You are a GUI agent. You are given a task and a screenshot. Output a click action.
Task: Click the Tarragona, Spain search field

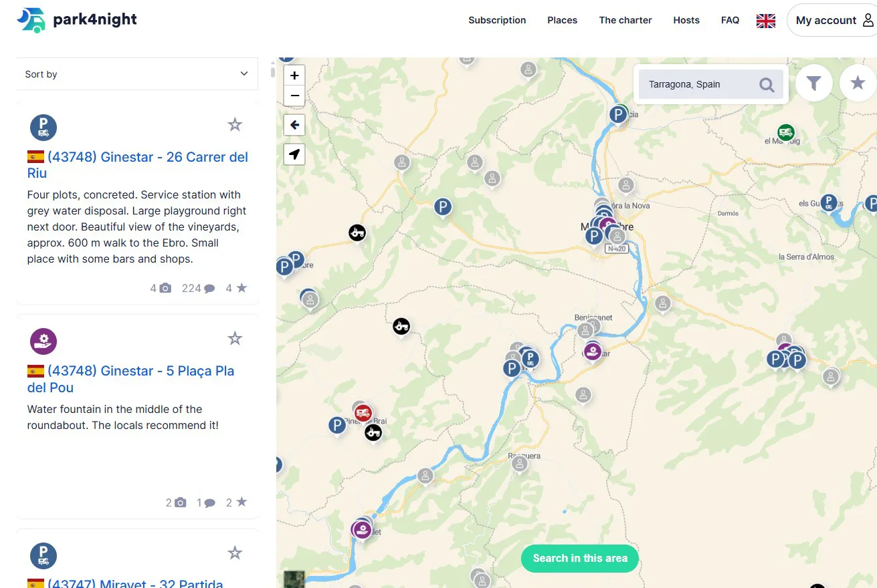696,85
